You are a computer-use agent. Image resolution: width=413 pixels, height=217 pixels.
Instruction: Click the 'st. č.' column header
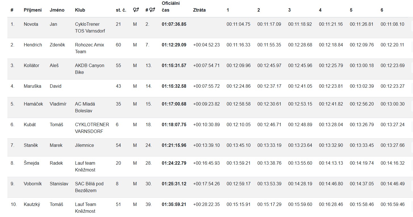tap(121, 10)
